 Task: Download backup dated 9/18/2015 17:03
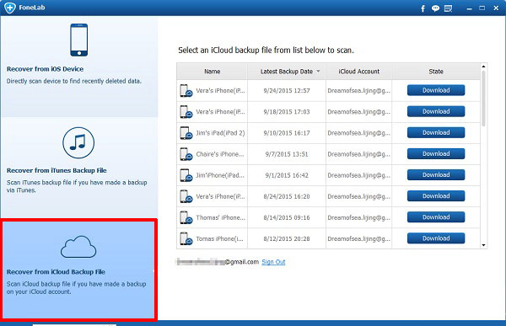pyautogui.click(x=436, y=111)
